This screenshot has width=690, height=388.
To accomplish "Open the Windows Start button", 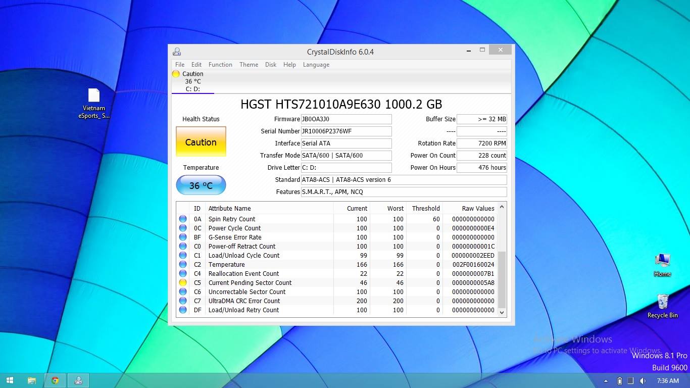I will tap(10, 380).
